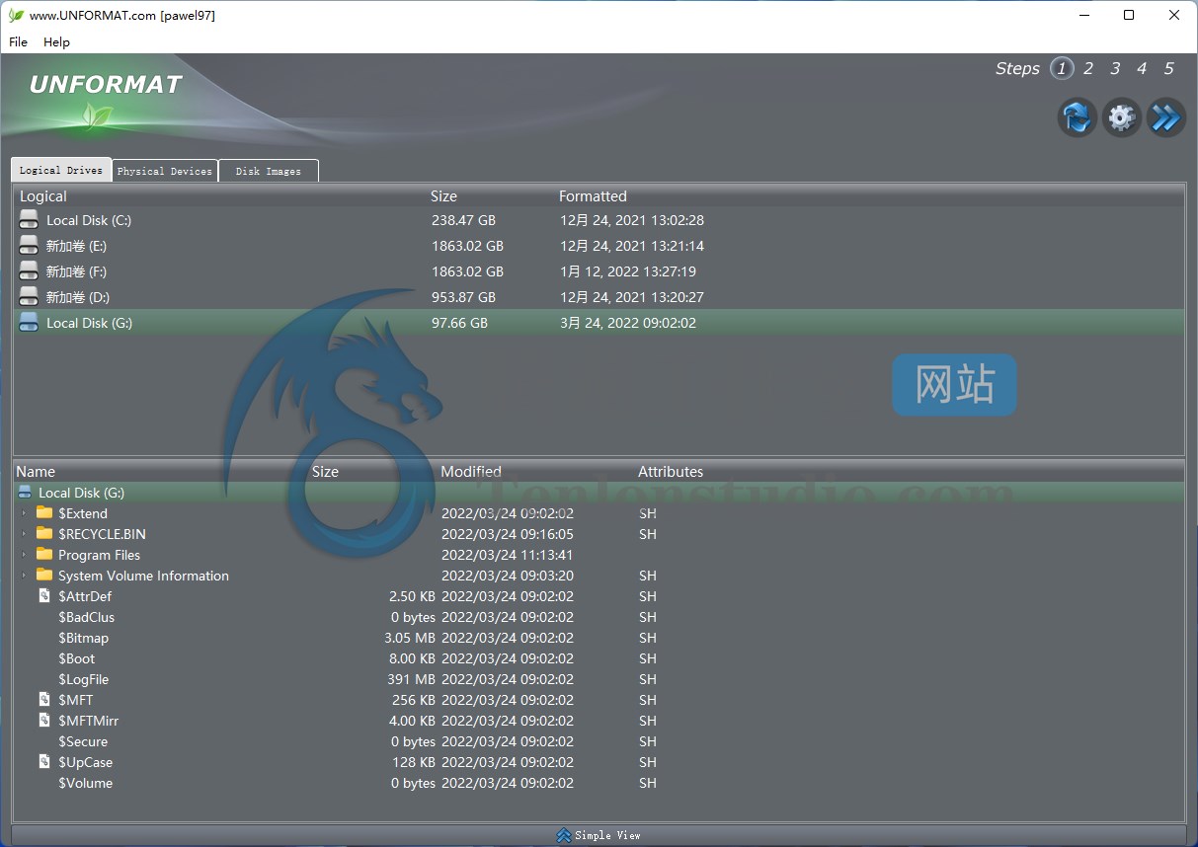The width and height of the screenshot is (1198, 847).
Task: Click the $Extend folder icon
Action: pos(44,512)
